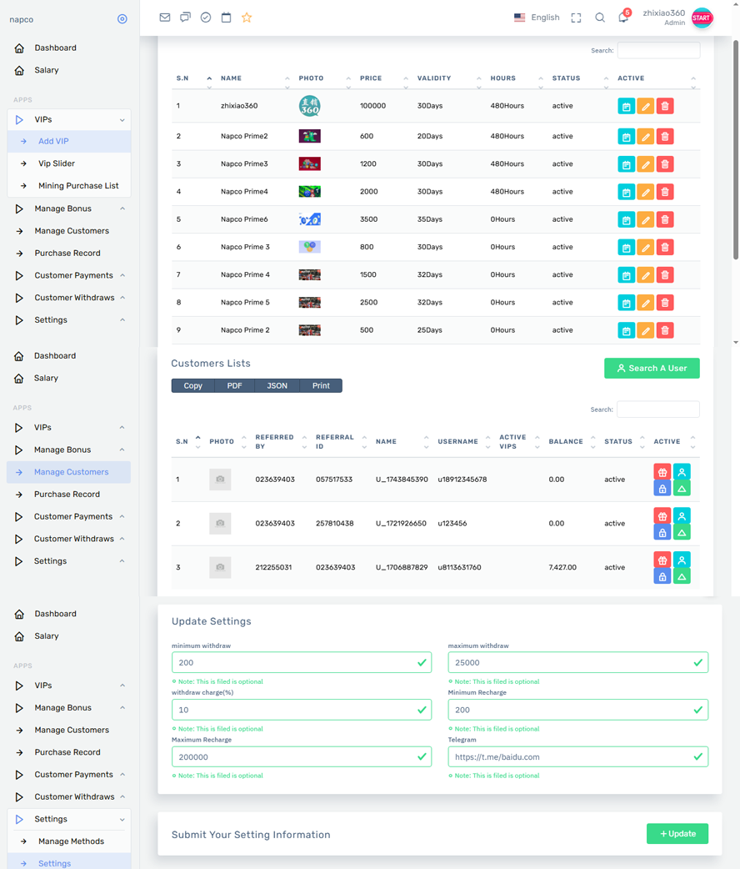Screen dimensions: 740x869
Task: Click the Search A User button
Action: tap(652, 369)
